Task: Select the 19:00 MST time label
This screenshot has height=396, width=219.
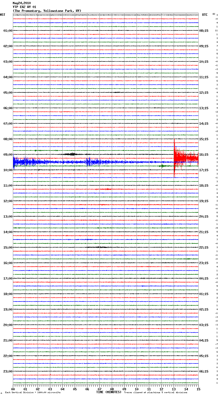Action: pyautogui.click(x=8, y=310)
